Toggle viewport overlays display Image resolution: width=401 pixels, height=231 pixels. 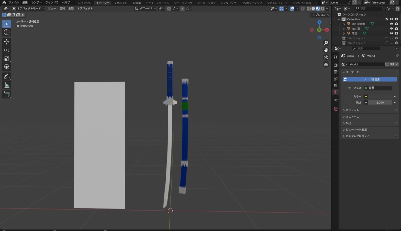click(292, 9)
